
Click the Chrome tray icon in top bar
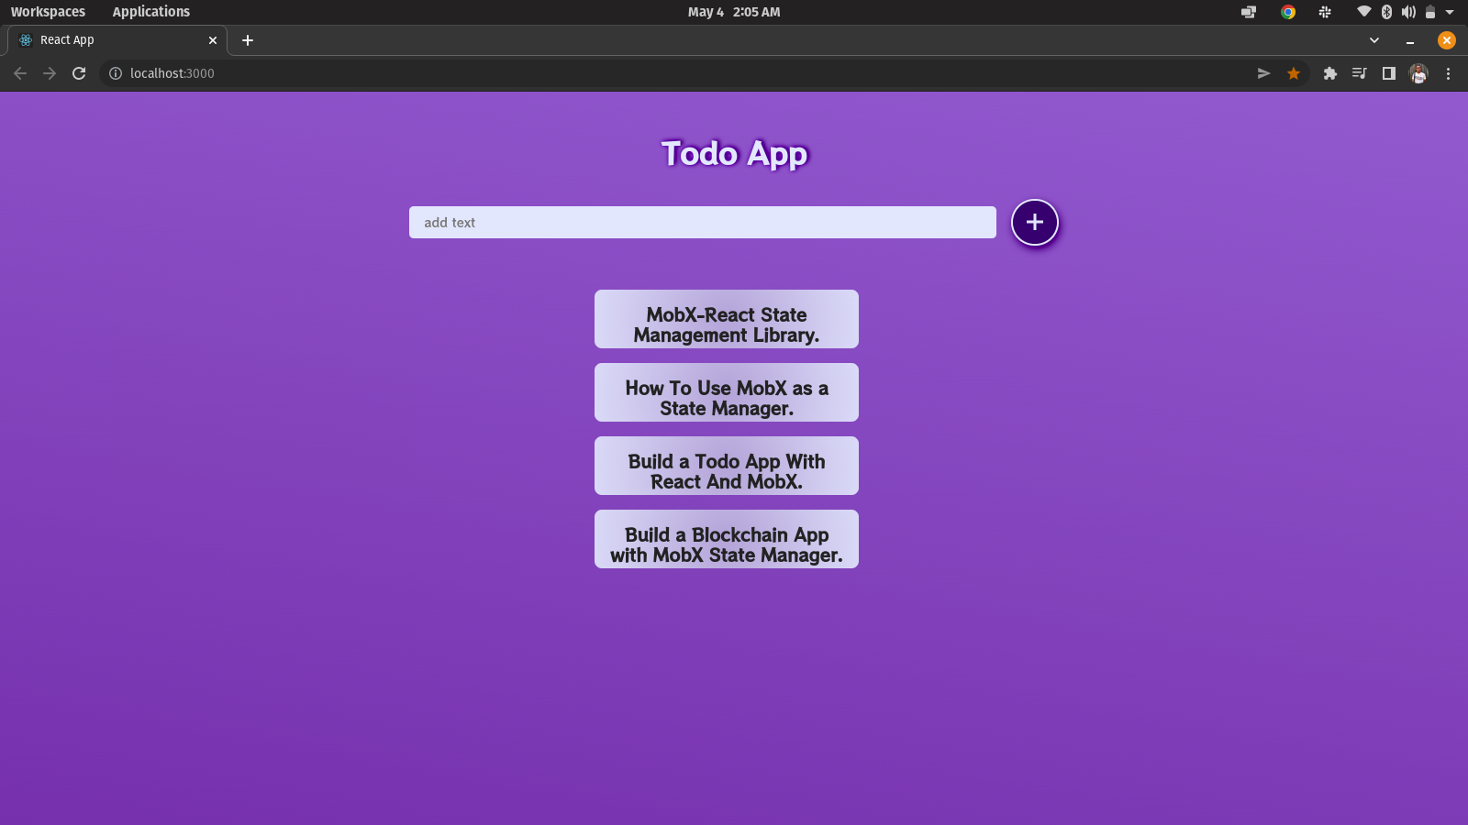[x=1288, y=12]
